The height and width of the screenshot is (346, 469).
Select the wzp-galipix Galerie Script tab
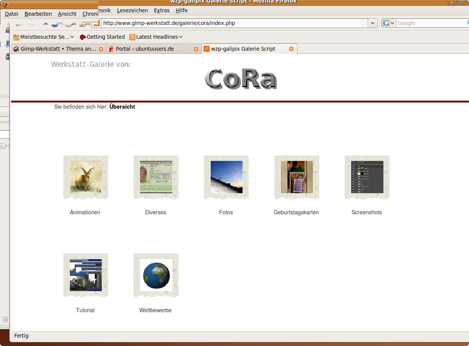tap(249, 49)
